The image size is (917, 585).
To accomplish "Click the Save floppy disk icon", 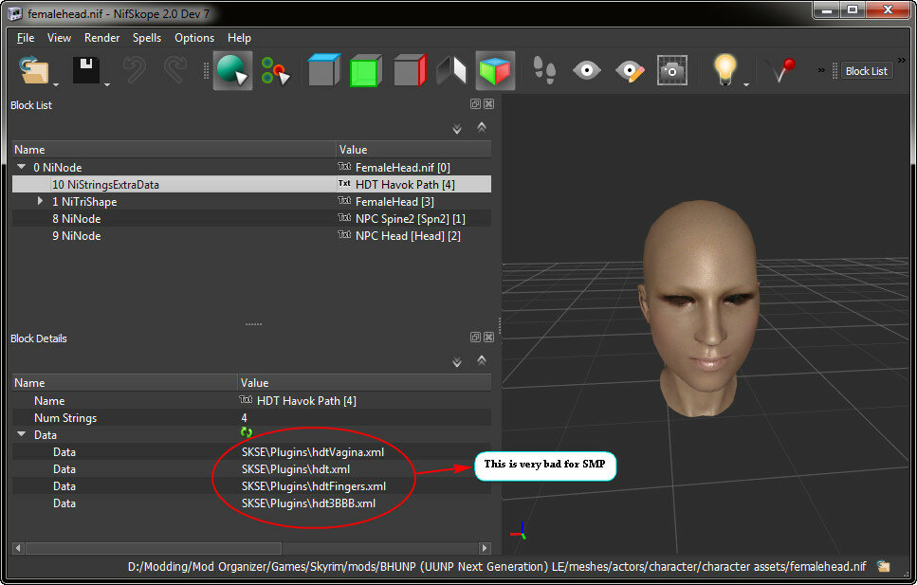I will click(x=86, y=70).
